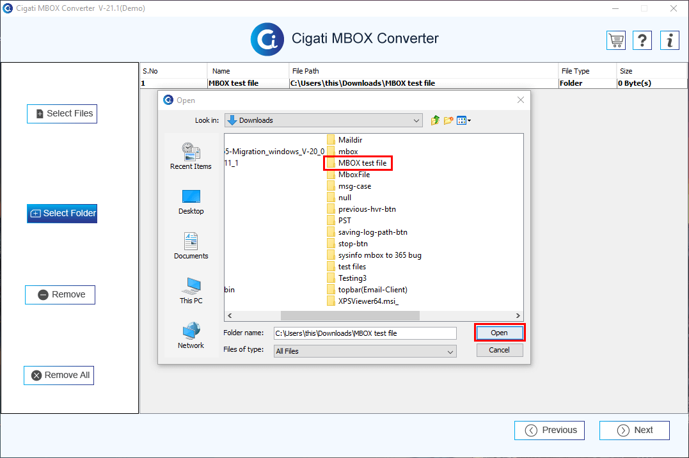The image size is (689, 458).
Task: Select the test files folder
Action: coord(347,267)
